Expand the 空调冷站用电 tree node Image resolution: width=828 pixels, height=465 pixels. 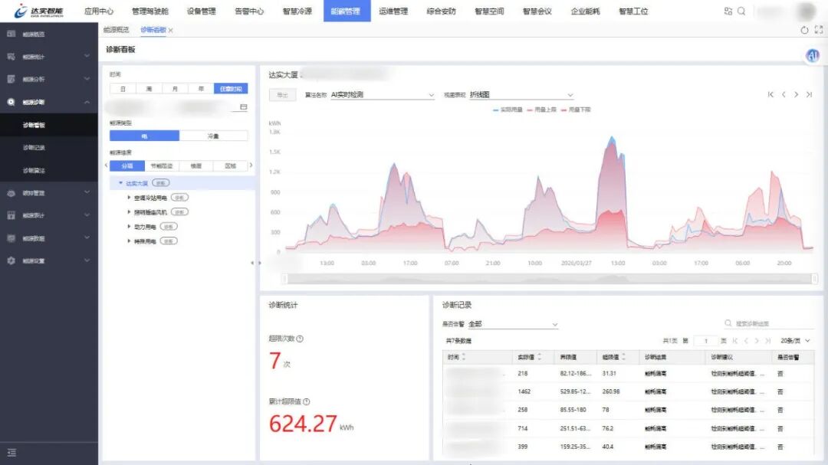130,198
